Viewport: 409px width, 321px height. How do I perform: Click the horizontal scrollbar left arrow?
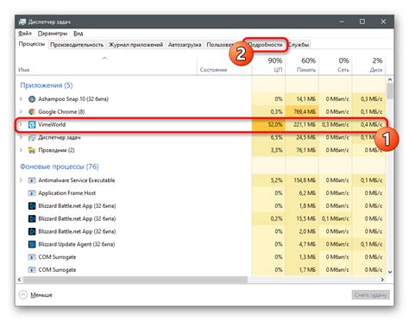(19, 280)
